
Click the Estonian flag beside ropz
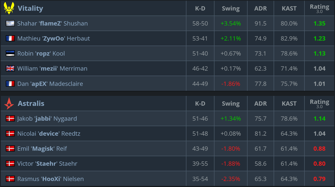click(10, 54)
